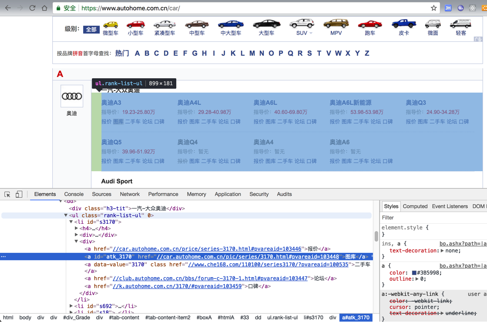Image resolution: width=487 pixels, height=322 pixels.
Task: Collapse the li id s3170 node
Action: 71,222
